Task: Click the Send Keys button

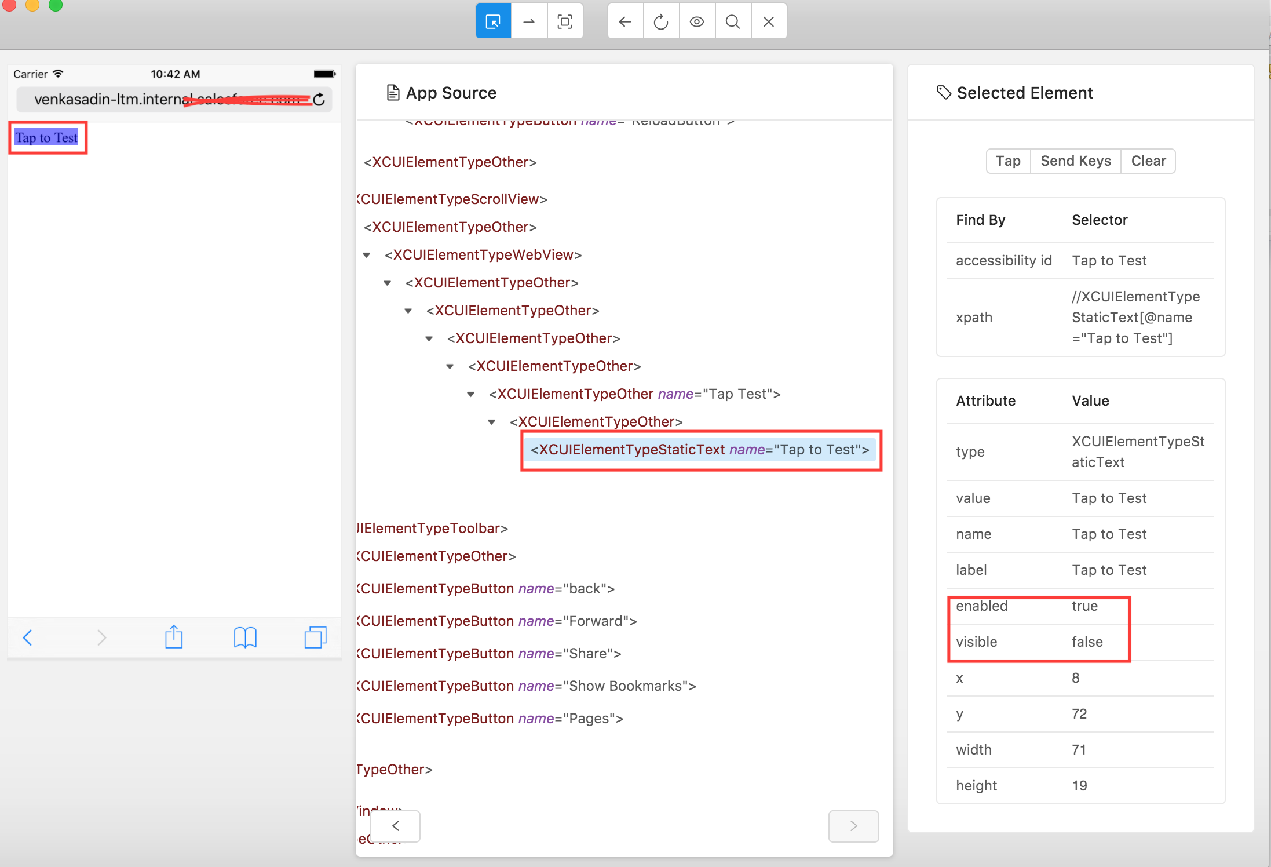Action: tap(1075, 161)
